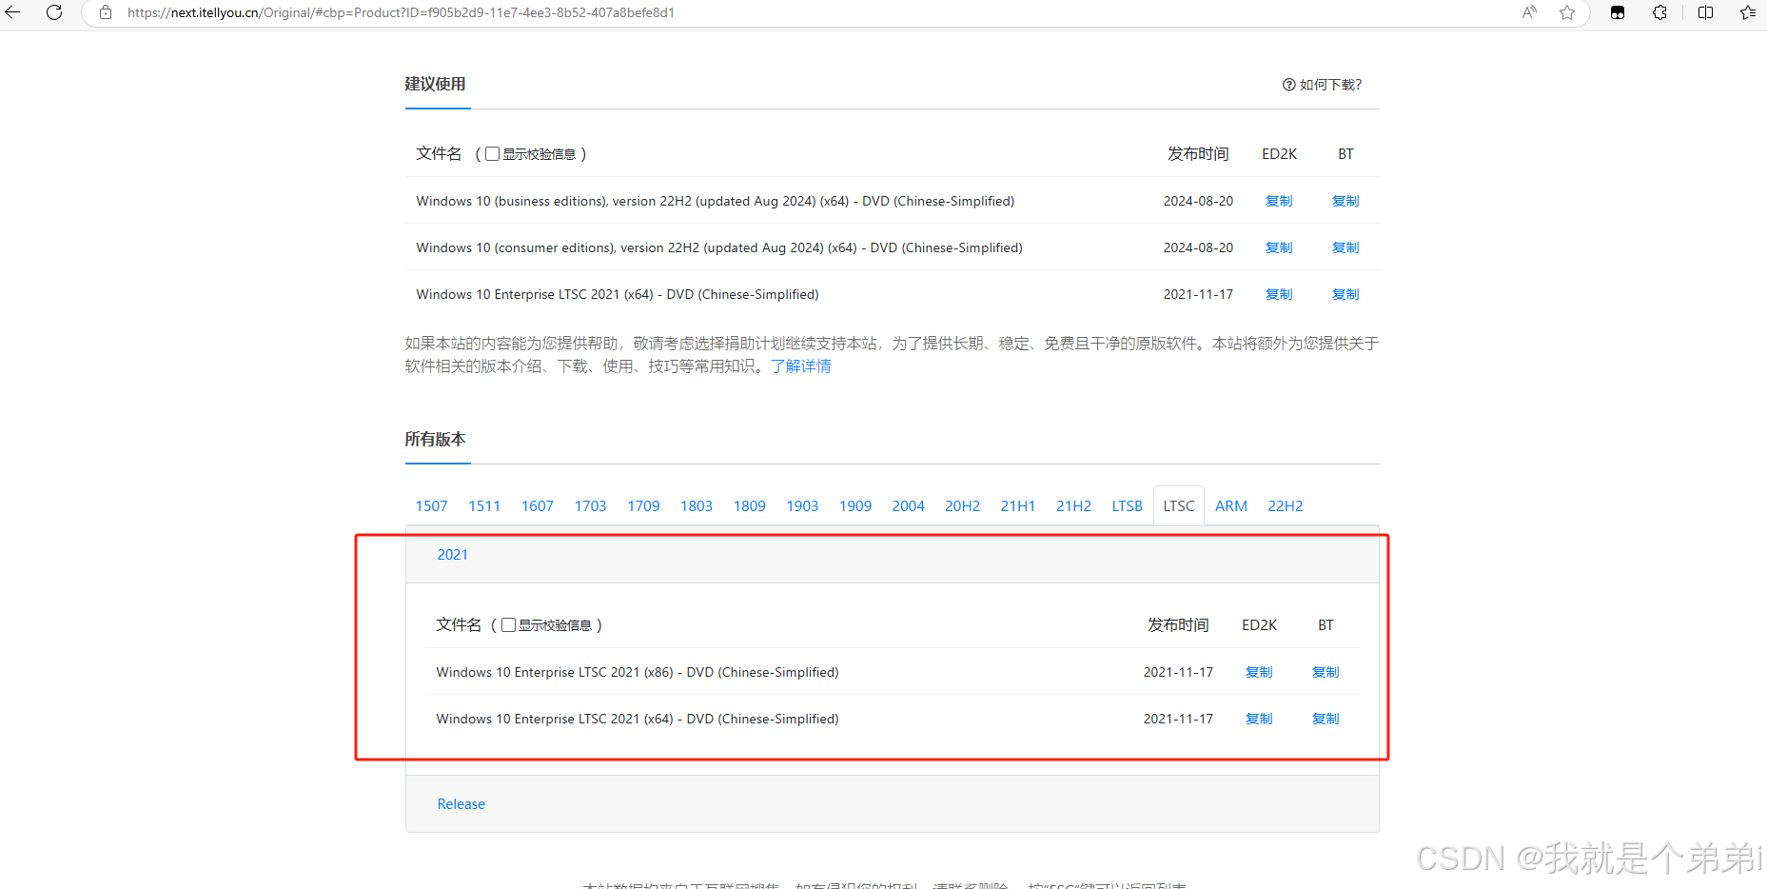The image size is (1767, 889).
Task: Switch to the ARM version tab
Action: pyautogui.click(x=1231, y=505)
